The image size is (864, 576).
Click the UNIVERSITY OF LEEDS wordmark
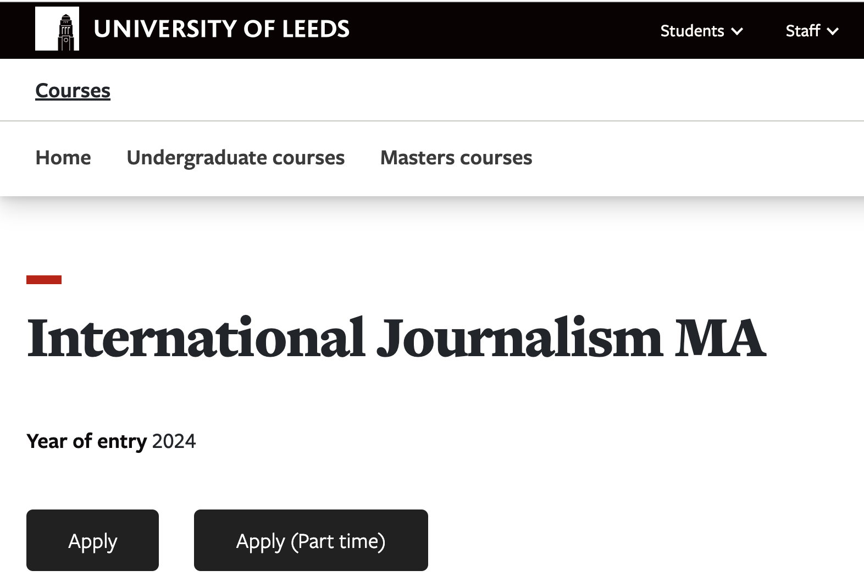221,29
